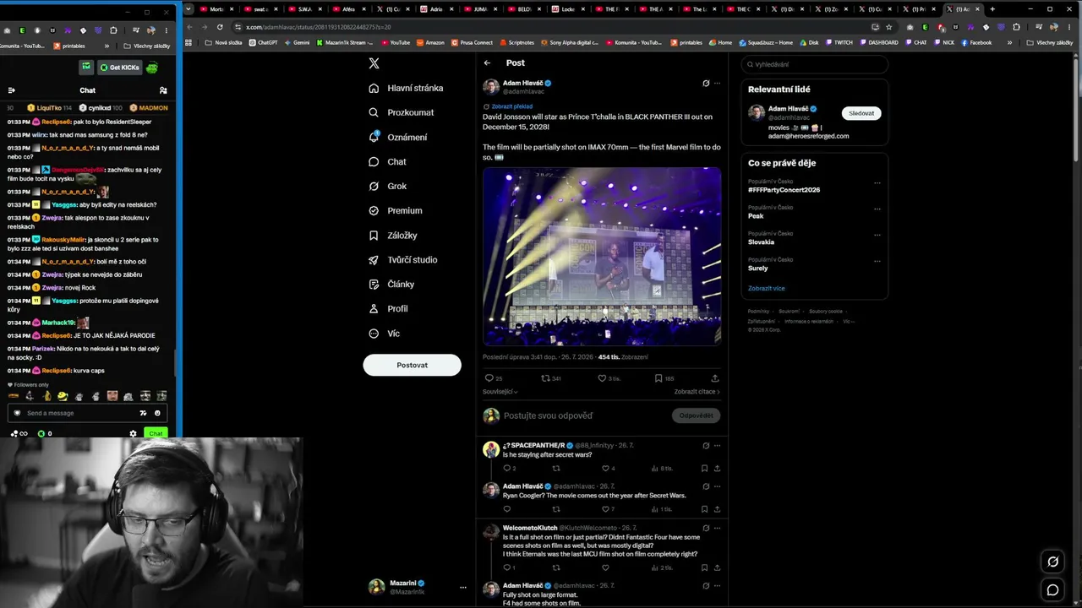Bookmark SPACEPANTHE/R's reply
This screenshot has width=1082, height=608.
(x=704, y=468)
